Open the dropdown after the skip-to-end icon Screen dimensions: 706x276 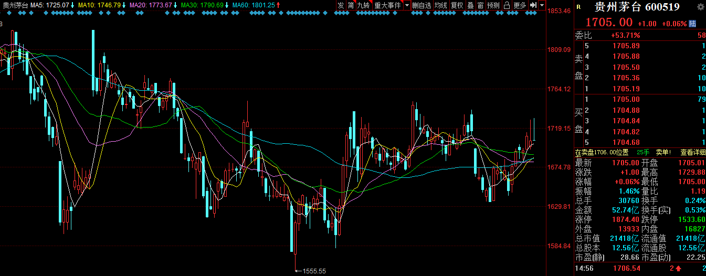tap(541, 5)
